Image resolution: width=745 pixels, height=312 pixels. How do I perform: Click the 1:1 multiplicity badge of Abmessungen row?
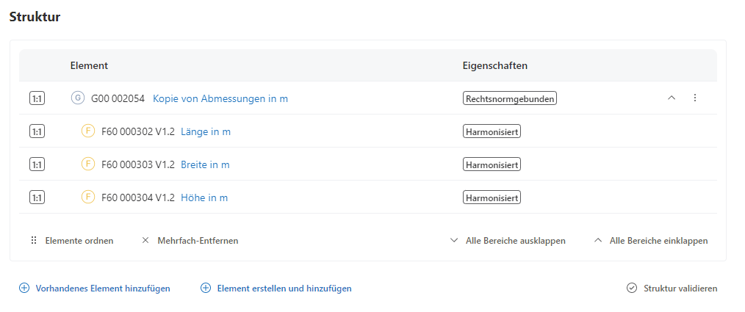tap(37, 98)
